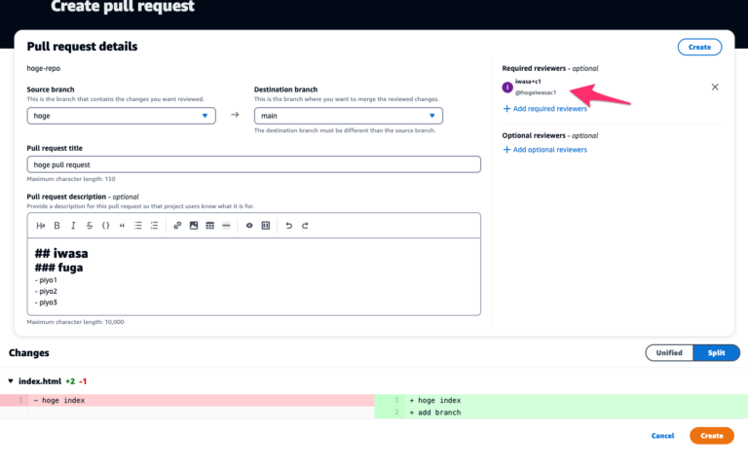
Task: Click the purple iwasa+c1 avatar
Action: coord(507,88)
